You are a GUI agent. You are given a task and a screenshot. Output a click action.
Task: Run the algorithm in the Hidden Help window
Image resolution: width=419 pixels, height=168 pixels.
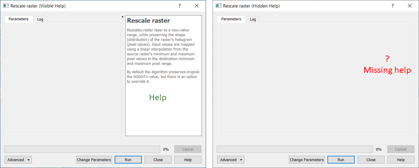(x=341, y=160)
